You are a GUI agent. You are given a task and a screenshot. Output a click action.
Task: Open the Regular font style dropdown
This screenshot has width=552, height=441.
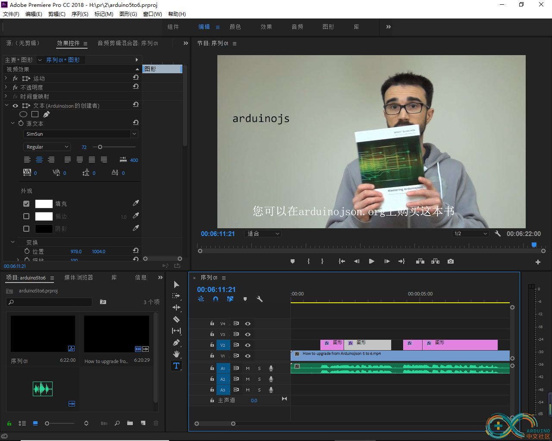point(47,147)
